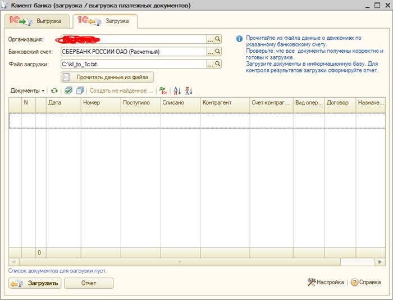Sort descending with the Я-А arrow icon

189,90
